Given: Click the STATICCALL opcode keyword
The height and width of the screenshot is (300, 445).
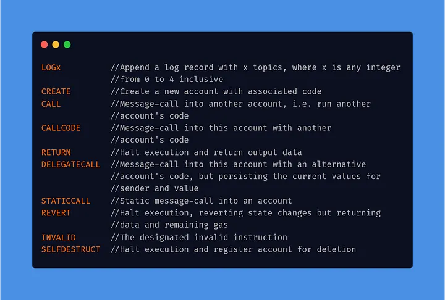Looking at the screenshot, I should click(x=66, y=201).
